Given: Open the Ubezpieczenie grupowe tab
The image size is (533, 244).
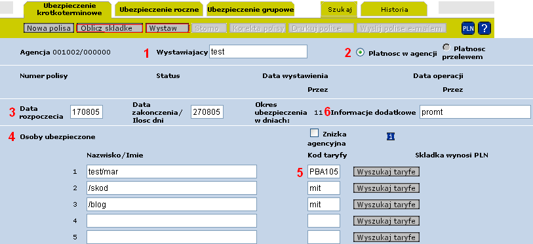Looking at the screenshot, I should coord(250,10).
